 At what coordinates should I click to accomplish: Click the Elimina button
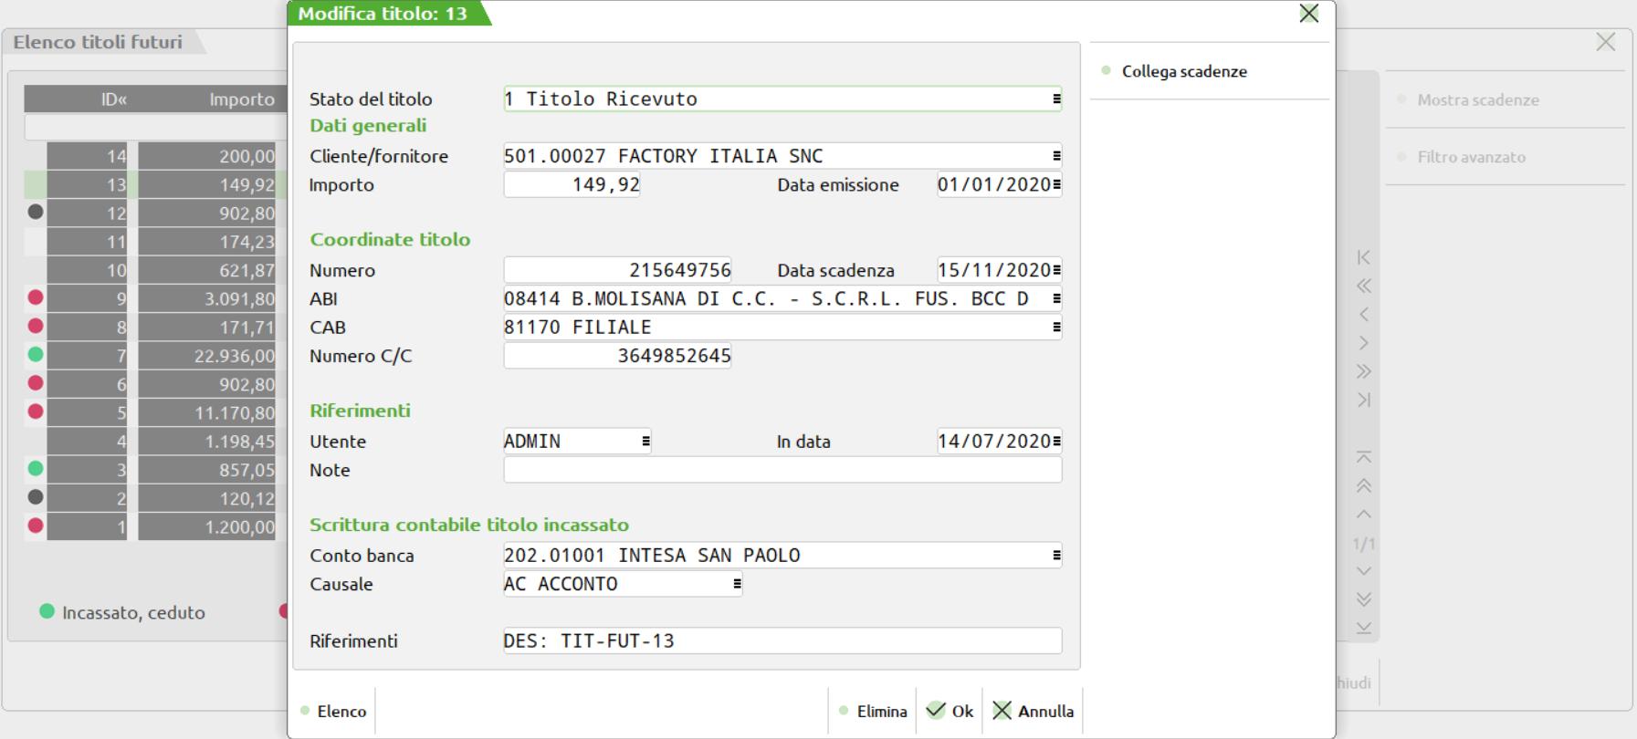(873, 711)
